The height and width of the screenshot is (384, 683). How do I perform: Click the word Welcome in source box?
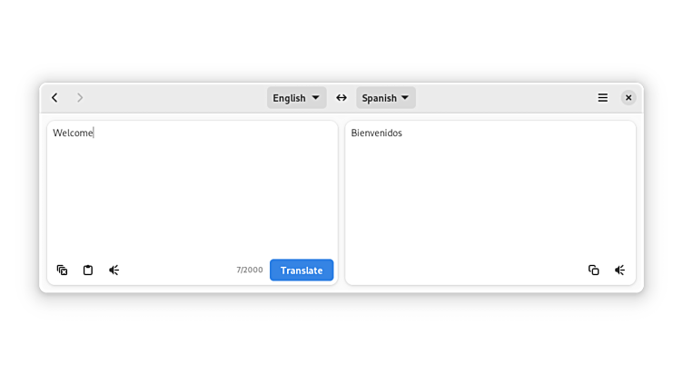73,133
